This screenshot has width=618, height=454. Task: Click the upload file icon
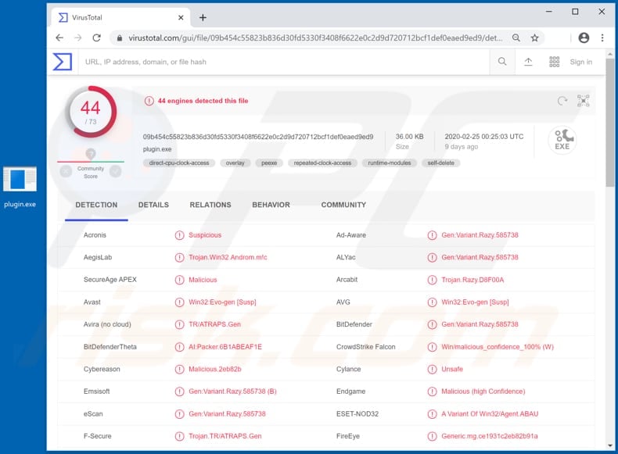tap(528, 62)
